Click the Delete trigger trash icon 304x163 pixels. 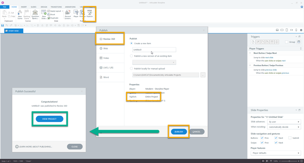tap(272, 42)
